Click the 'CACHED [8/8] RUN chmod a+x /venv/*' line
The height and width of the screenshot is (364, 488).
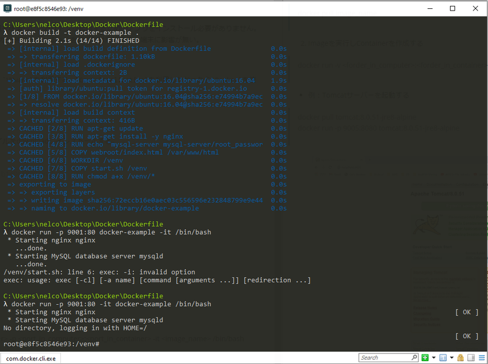click(87, 177)
